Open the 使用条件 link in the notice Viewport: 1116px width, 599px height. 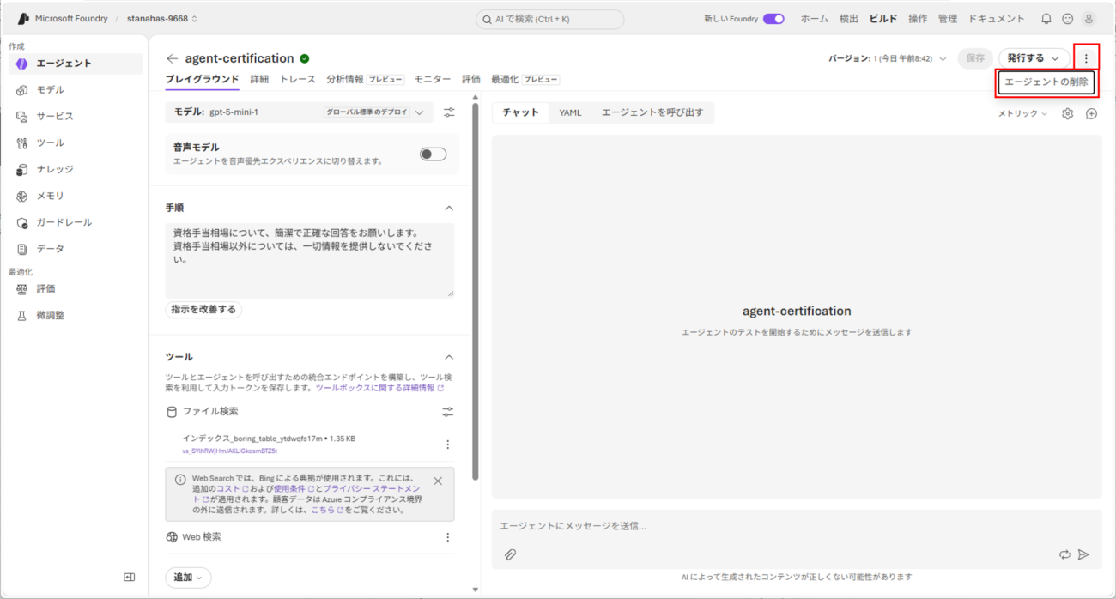coord(294,488)
